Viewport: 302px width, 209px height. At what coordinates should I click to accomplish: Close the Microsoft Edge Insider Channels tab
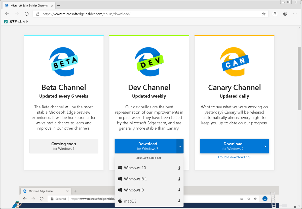point(53,5)
